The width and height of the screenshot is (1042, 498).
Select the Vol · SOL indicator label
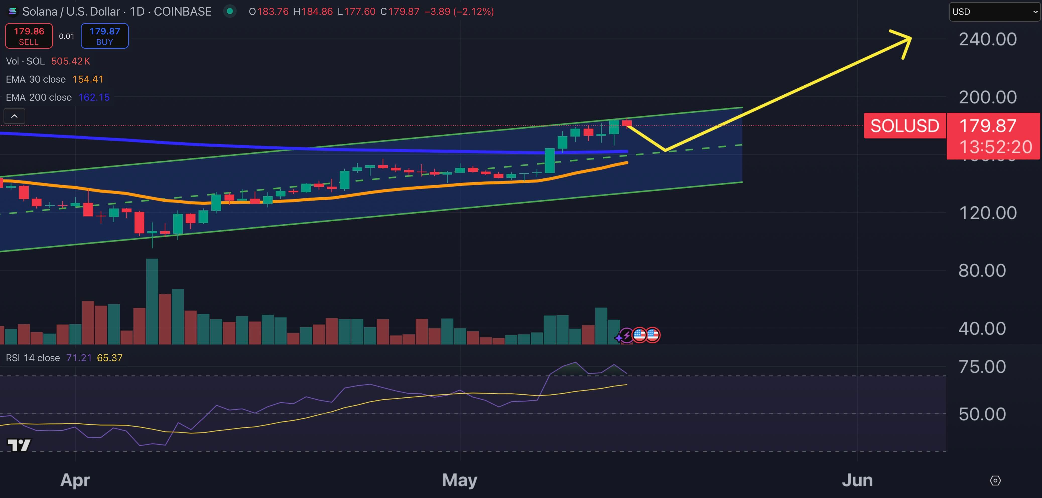(x=25, y=61)
